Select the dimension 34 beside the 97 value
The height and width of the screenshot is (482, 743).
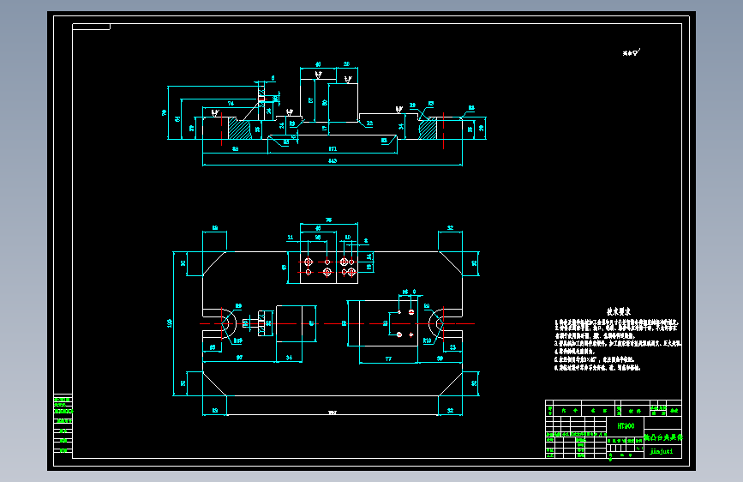[289, 358]
